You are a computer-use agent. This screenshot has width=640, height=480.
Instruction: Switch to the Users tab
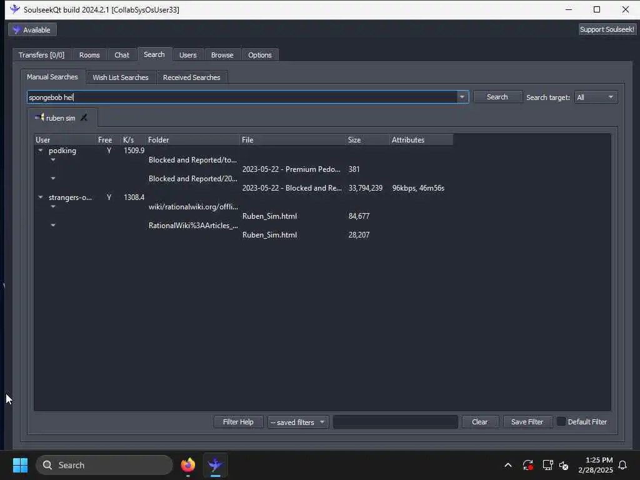pos(187,55)
